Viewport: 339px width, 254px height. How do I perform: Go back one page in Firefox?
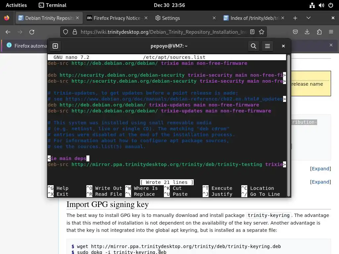pos(8,32)
